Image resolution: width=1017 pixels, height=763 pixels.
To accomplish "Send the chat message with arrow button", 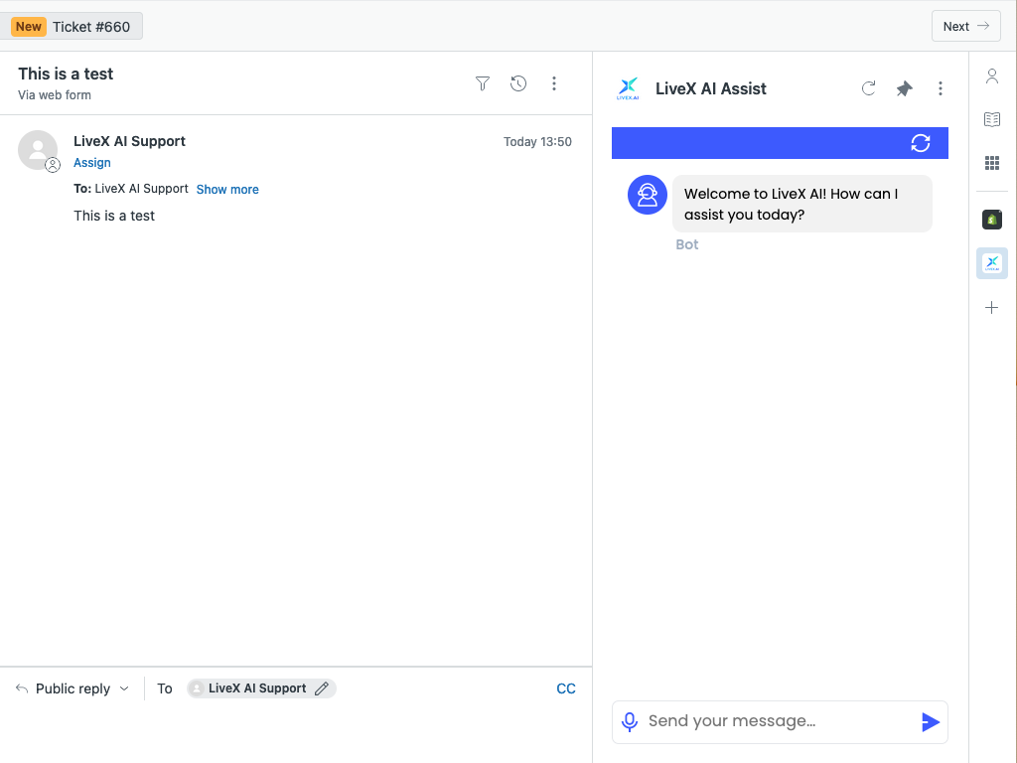I will coord(930,722).
